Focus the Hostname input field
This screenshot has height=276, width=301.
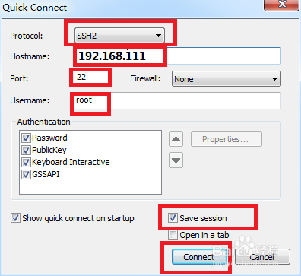[177, 56]
